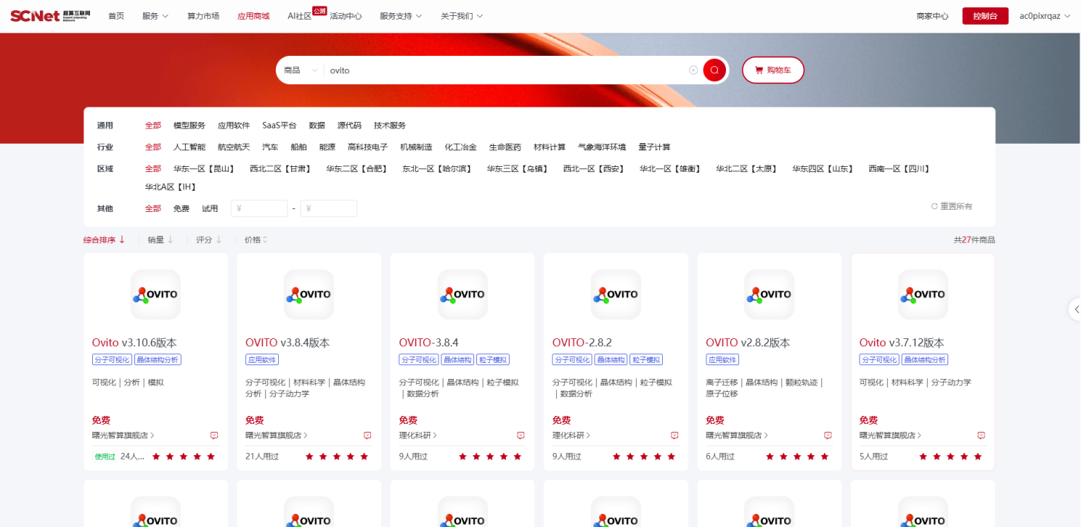Expand the right-side collapsed panel arrow
Viewport: 1081px width, 527px height.
(1075, 309)
